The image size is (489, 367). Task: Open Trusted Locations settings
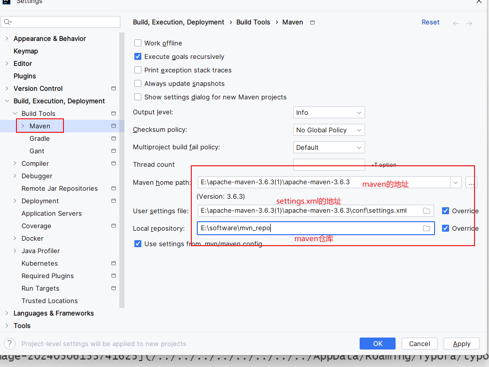coord(49,301)
